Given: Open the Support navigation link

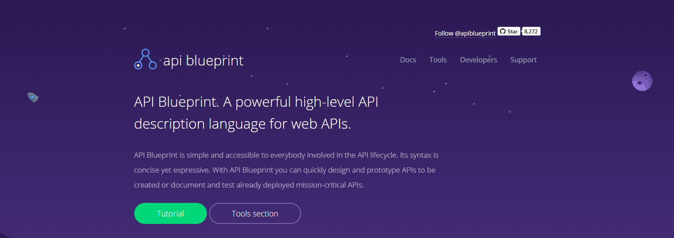Looking at the screenshot, I should coord(523,60).
